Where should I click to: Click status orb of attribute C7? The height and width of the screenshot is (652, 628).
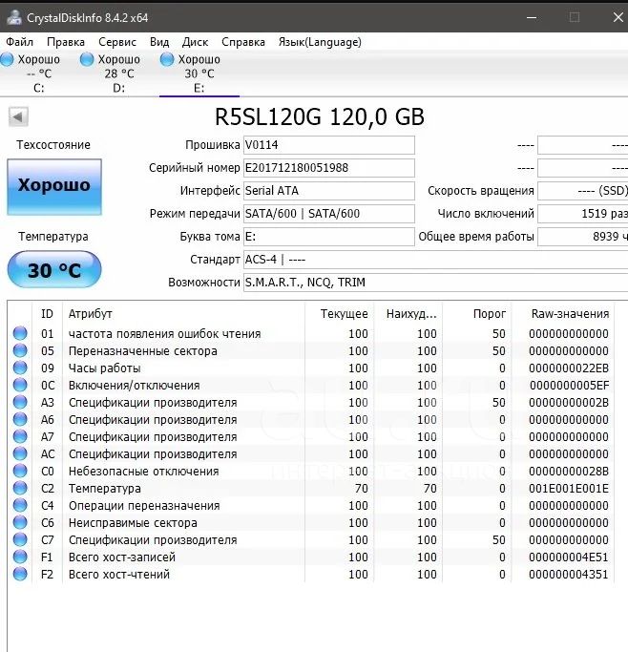[x=20, y=539]
